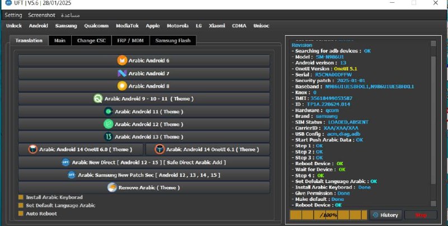Click UFT icon on Arabic New Direct row
This screenshot has height=226, width=448.
click(66, 162)
